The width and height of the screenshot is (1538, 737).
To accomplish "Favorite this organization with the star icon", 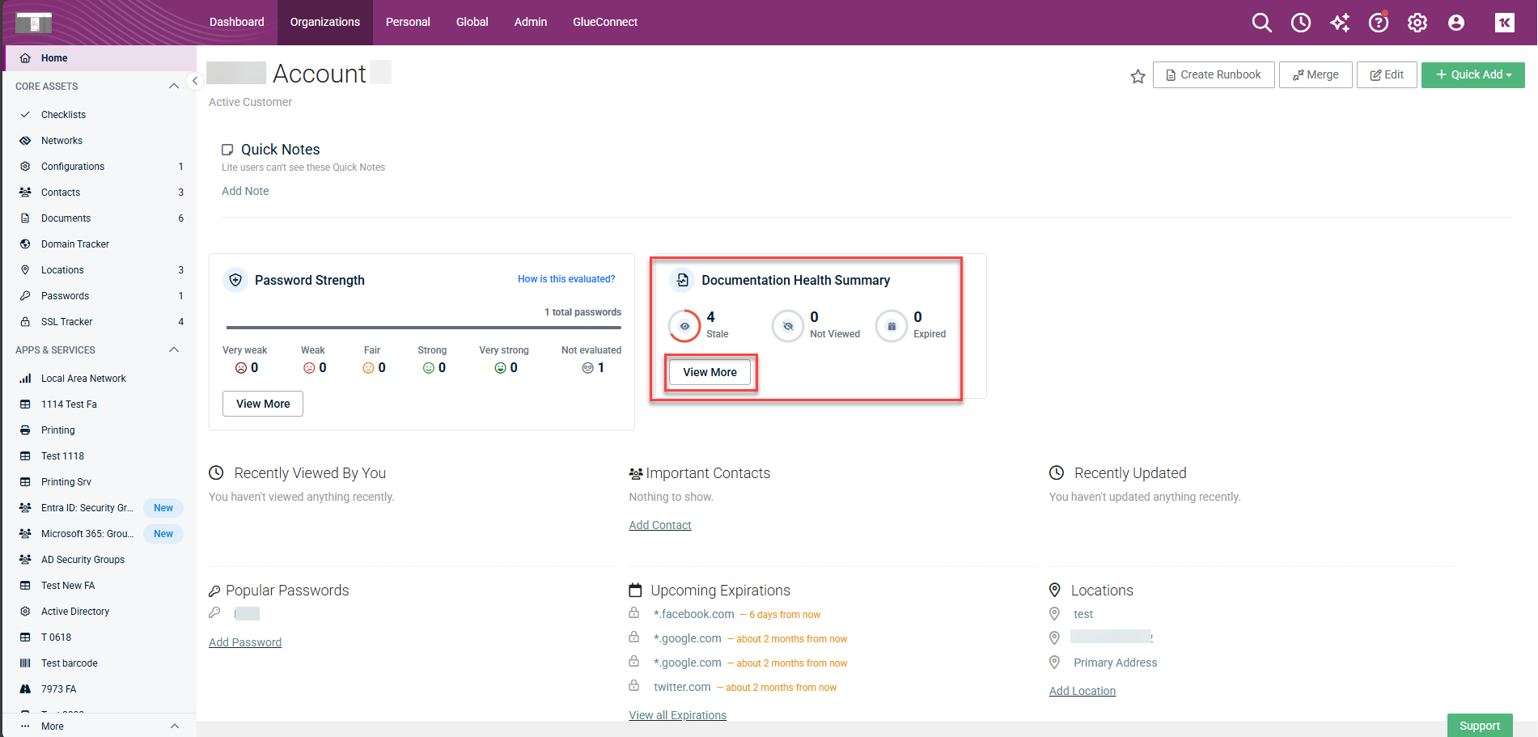I will tap(1138, 76).
